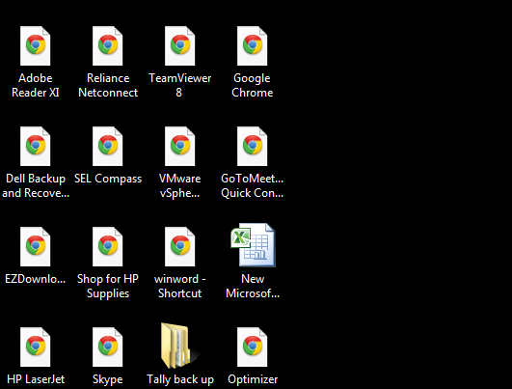
Task: Click the Reliance Netconnect shortcut icon
Action: coord(108,45)
